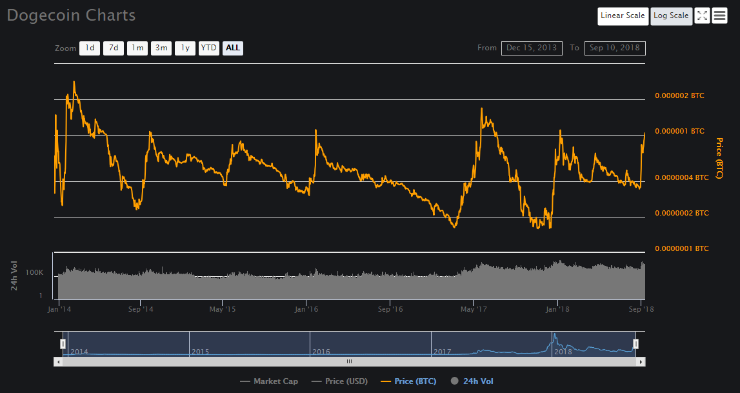740x393 pixels.
Task: Click the May '15 x-axis label
Action: click(223, 310)
